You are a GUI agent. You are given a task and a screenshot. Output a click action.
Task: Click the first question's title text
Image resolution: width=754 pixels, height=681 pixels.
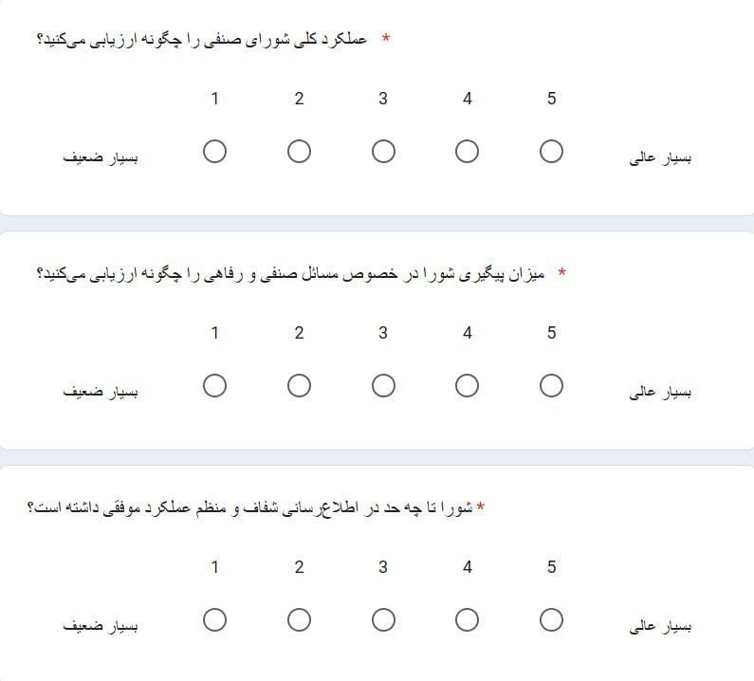[x=202, y=40]
